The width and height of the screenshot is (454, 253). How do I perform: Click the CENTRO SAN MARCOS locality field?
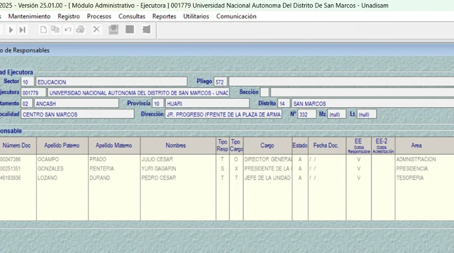(x=78, y=114)
